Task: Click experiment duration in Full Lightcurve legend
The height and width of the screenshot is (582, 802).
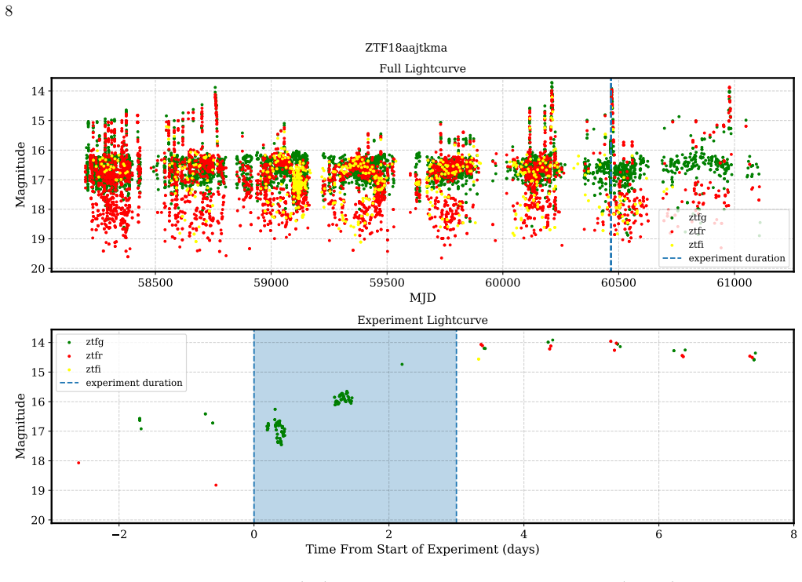Action: pyautogui.click(x=737, y=258)
